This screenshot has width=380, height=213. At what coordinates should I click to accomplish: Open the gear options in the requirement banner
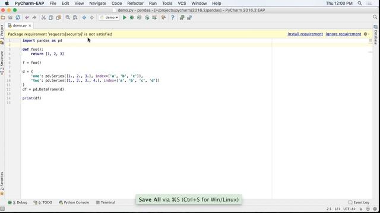(366, 34)
